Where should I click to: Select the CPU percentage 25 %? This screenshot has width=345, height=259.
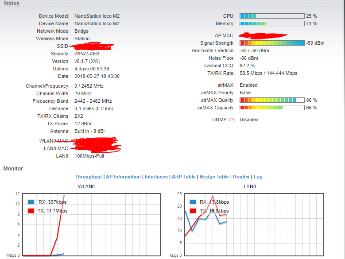coord(311,16)
